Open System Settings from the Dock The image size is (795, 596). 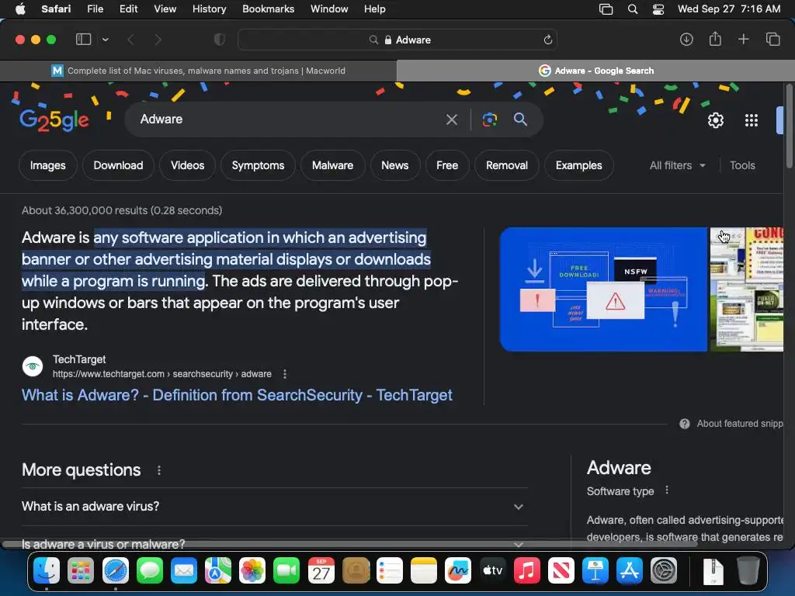tap(664, 570)
